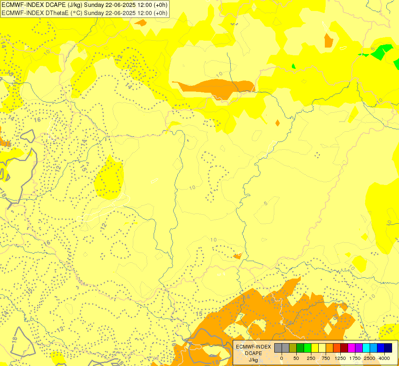Click the ECMWF-INDEX DCAPE title line
Viewport: 399px width, 366px height.
(x=84, y=4)
